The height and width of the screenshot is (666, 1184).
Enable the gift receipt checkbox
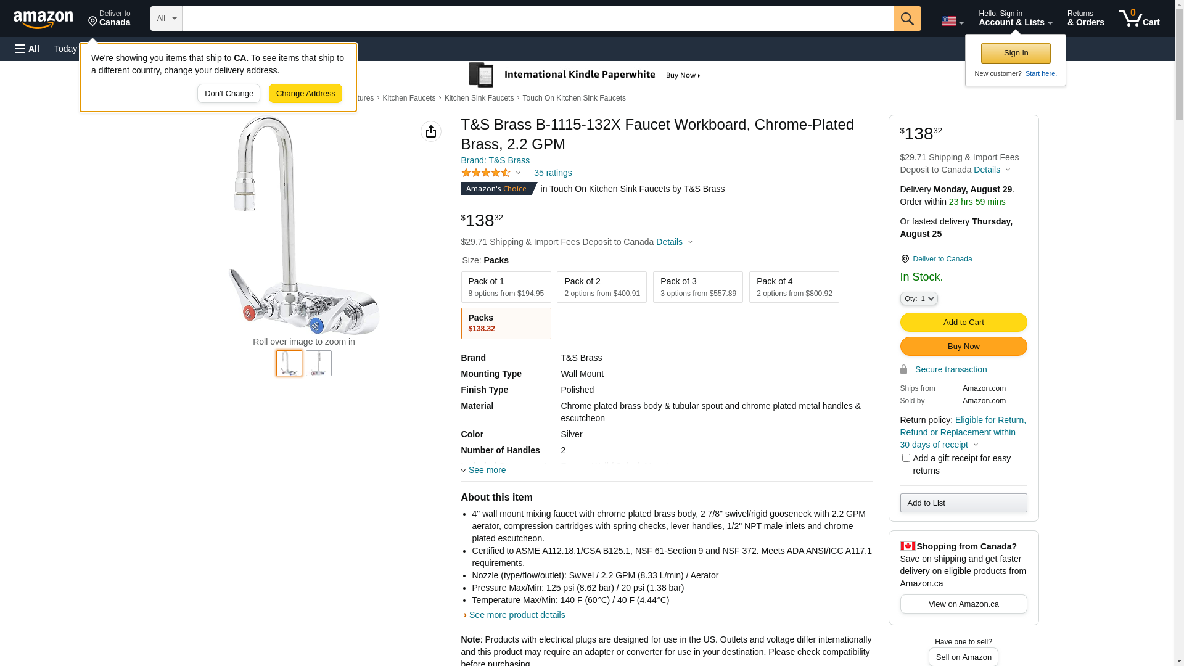click(x=905, y=458)
